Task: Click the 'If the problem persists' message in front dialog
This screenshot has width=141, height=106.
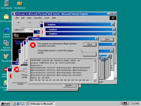Action: coord(55,52)
